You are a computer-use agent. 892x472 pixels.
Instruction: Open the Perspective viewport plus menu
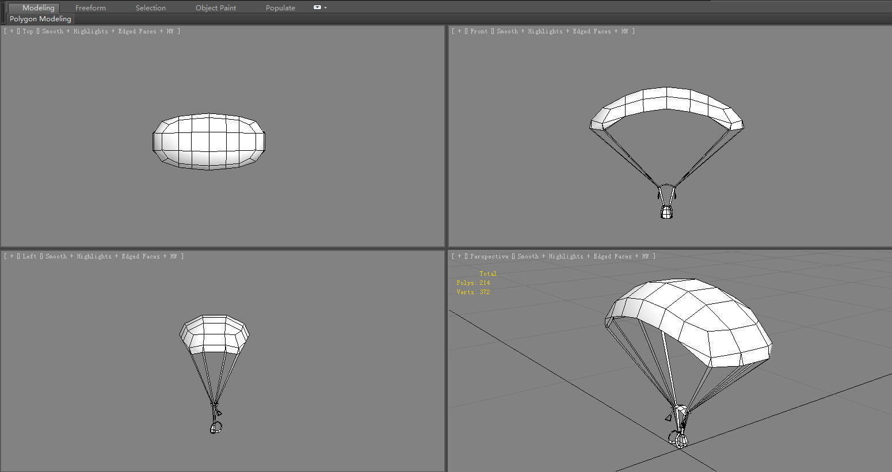(x=459, y=256)
